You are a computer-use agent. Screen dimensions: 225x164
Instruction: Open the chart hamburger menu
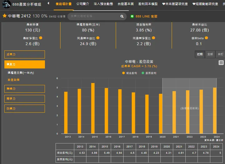point(221,63)
